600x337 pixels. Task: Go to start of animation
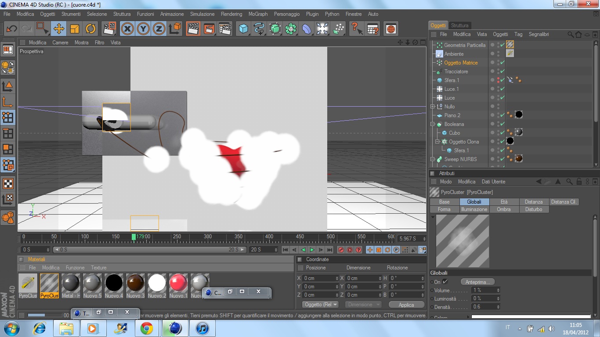(x=286, y=250)
